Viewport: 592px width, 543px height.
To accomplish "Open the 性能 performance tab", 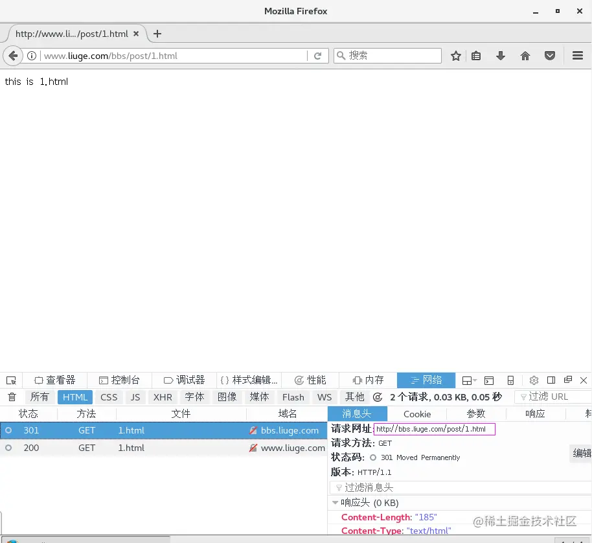I will click(x=310, y=380).
